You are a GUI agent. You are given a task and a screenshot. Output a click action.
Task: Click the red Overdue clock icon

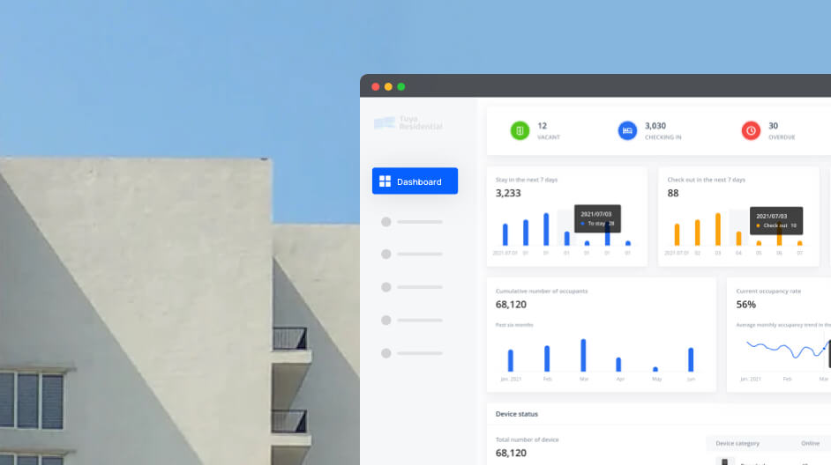point(751,130)
